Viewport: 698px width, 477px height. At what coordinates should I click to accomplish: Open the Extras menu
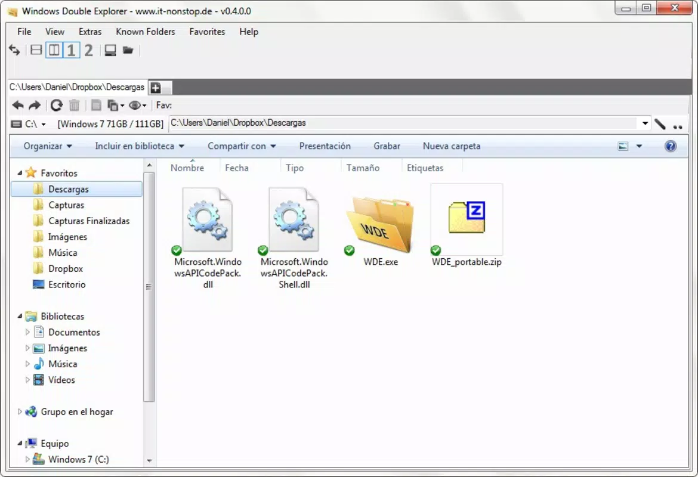click(x=90, y=32)
